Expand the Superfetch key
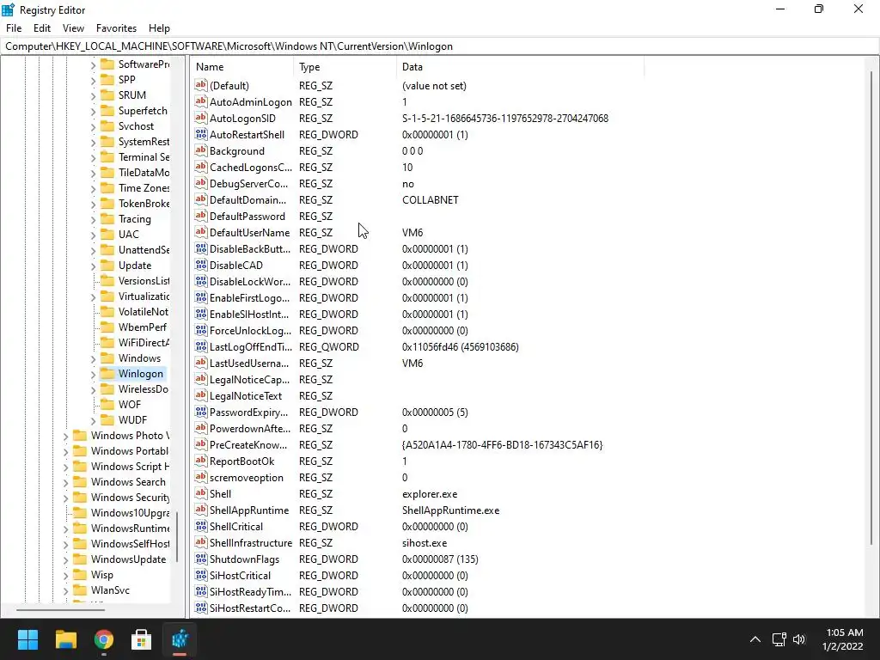 (x=93, y=111)
